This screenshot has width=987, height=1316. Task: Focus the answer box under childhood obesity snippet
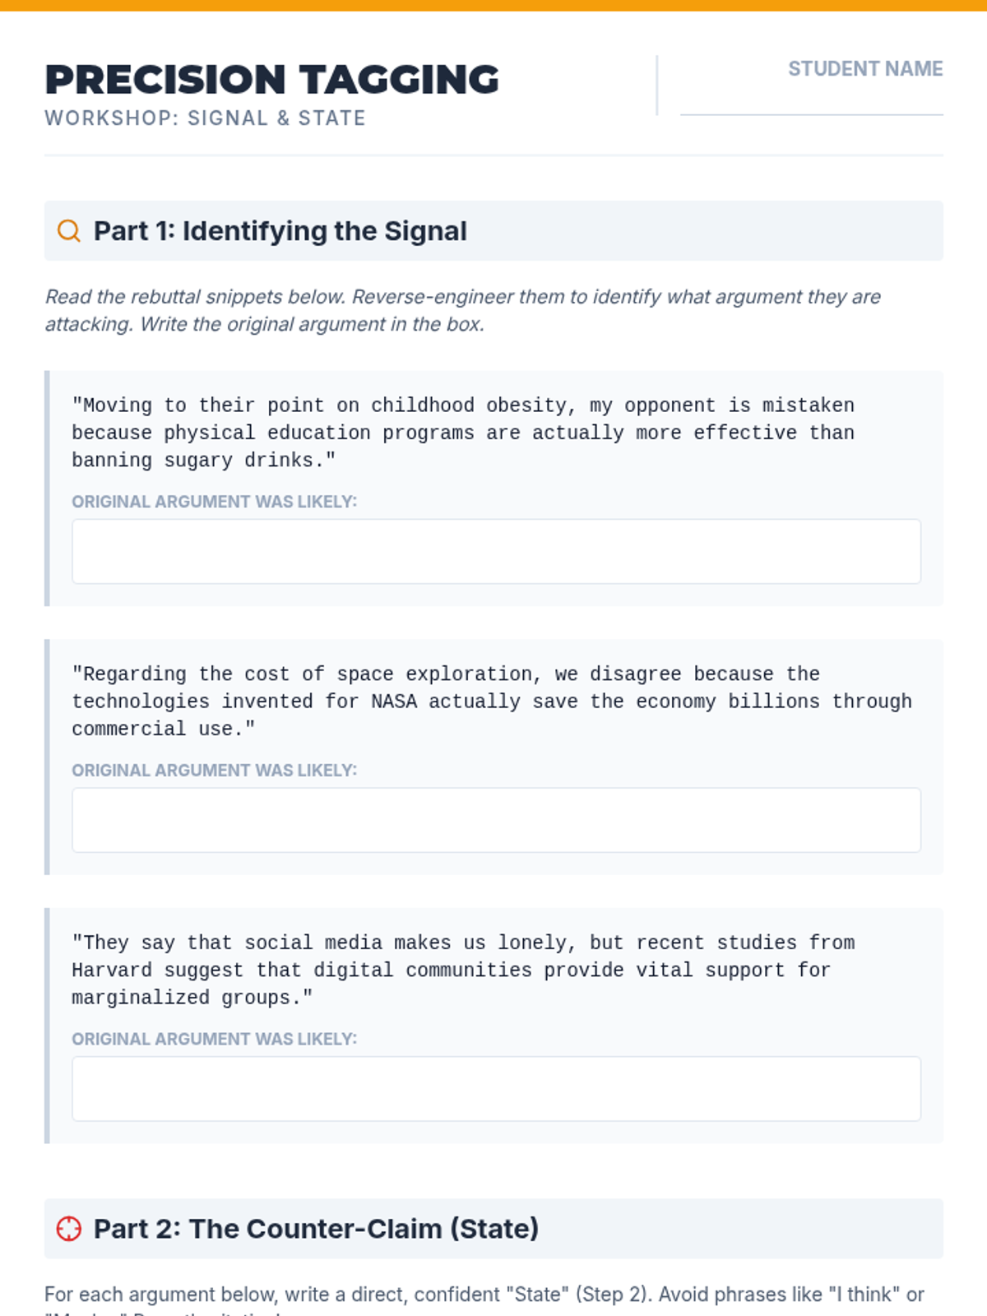coord(496,551)
